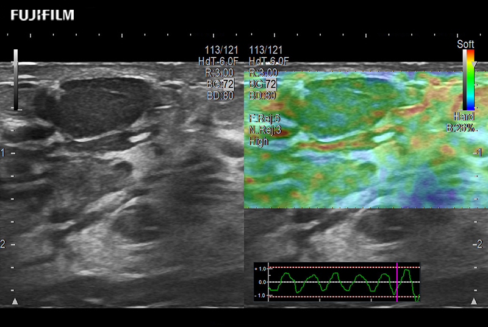Image resolution: width=488 pixels, height=327 pixels.
Task: Click the -2 depth marker, right scale
Action: pos(478,244)
